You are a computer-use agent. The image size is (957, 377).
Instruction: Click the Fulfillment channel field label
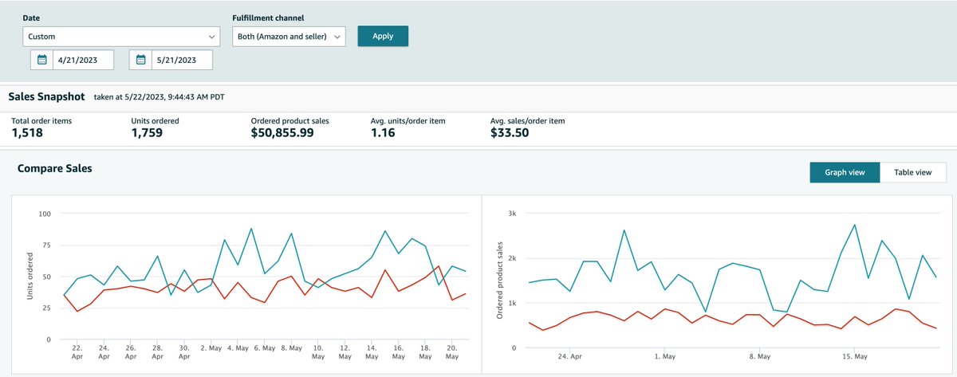click(x=267, y=18)
